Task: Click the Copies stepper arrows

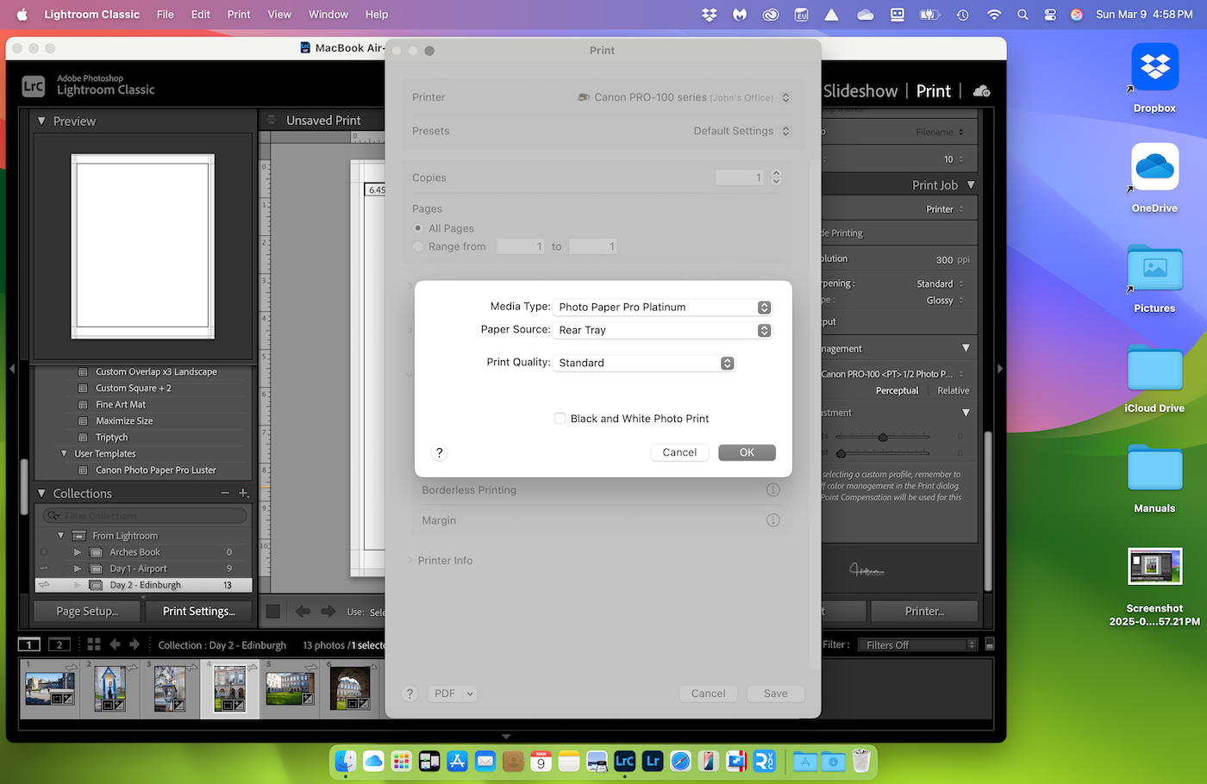Action: 776,177
